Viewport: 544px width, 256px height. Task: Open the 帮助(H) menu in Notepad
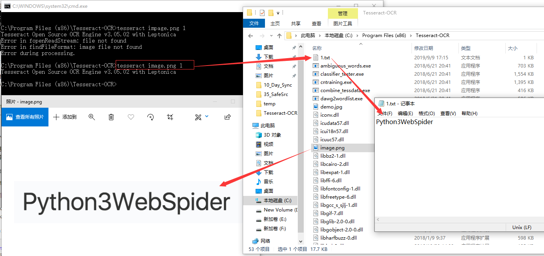[x=469, y=114]
